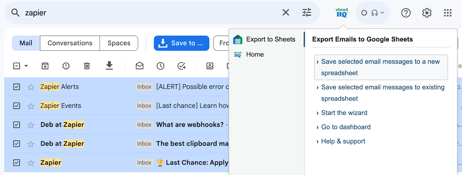The width and height of the screenshot is (462, 175).
Task: Select Home in cloudHQ menu
Action: coord(267,54)
